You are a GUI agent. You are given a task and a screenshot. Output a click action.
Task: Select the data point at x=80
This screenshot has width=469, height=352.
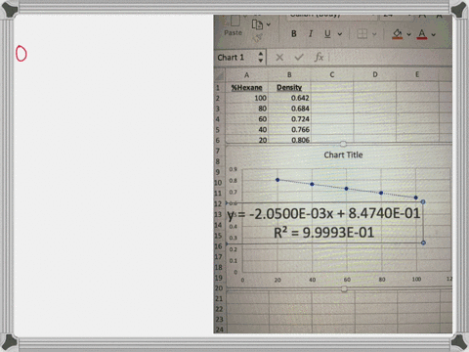pyautogui.click(x=381, y=193)
